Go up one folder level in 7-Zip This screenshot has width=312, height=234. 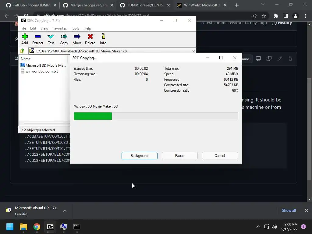(22, 51)
